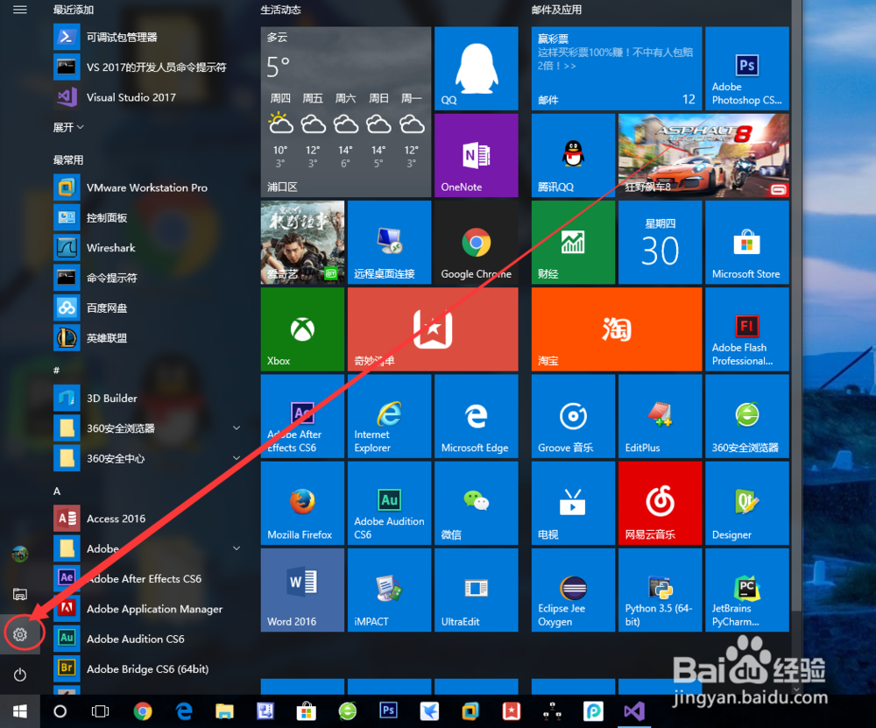Open Access 2016 from app list
This screenshot has width=876, height=728.
click(x=146, y=519)
